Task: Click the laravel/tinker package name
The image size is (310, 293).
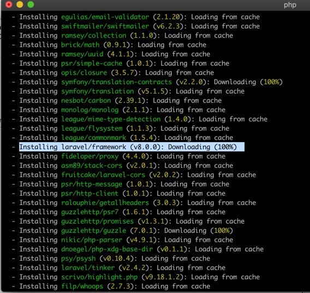Action: click(88, 268)
